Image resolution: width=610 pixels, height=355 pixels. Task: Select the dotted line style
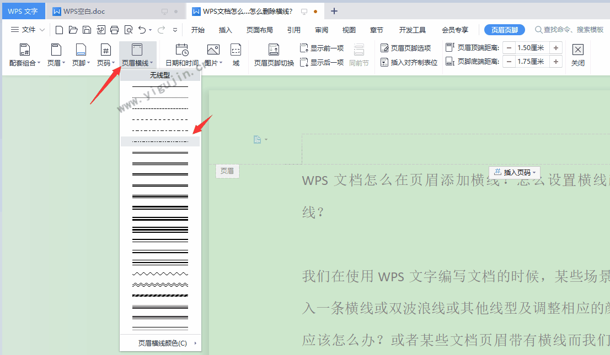160,97
